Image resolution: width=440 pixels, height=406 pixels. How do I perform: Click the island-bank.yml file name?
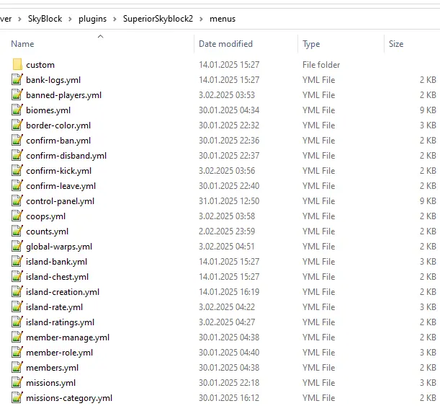coord(56,262)
